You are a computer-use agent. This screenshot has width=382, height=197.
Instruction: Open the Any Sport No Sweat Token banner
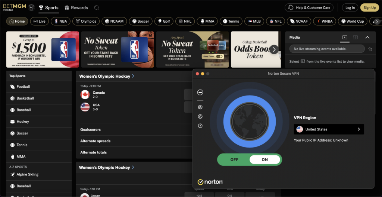[x=192, y=49]
